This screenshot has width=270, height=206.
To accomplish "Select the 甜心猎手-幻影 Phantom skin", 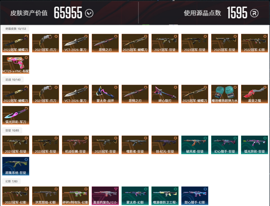I will [195, 196].
